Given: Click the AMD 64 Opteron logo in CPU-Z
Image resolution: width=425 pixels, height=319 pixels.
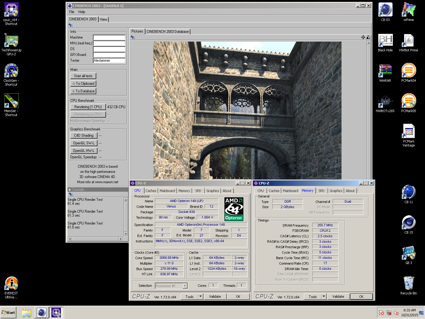Looking at the screenshot, I should tap(234, 209).
